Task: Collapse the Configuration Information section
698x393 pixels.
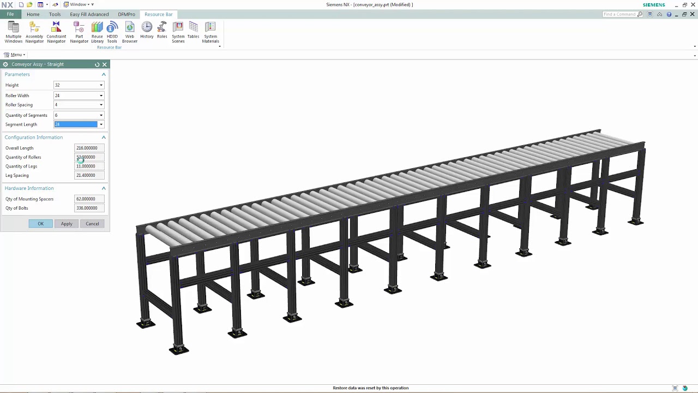Action: (x=104, y=138)
